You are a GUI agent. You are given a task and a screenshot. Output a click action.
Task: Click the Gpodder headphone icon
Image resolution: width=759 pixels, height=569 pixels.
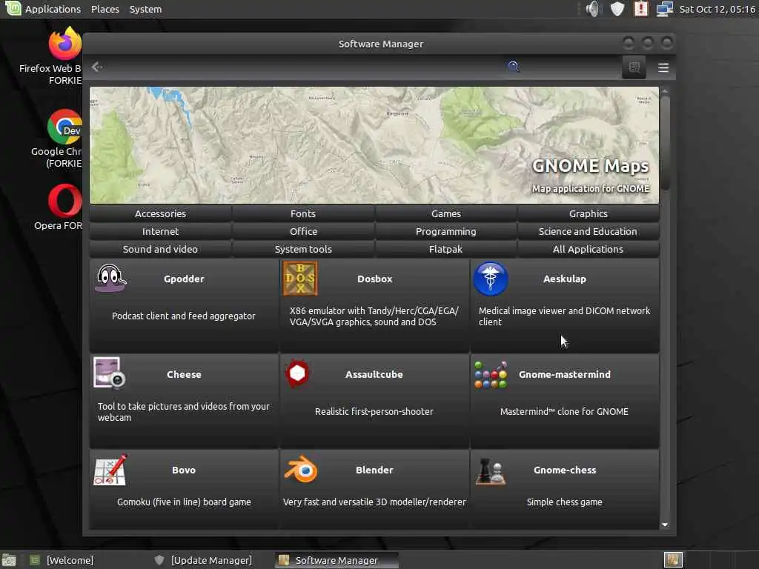pyautogui.click(x=111, y=279)
